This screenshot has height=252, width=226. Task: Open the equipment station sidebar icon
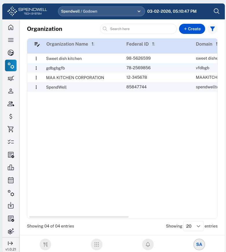click(x=11, y=78)
